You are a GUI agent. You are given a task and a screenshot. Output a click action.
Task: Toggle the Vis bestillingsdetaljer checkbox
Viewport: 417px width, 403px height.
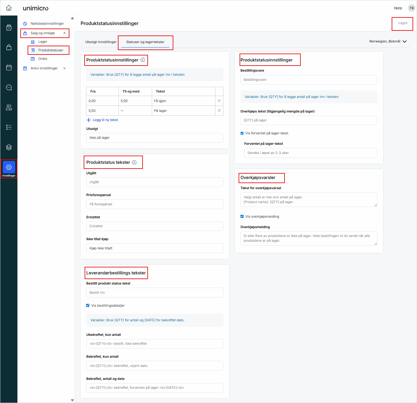click(x=88, y=305)
